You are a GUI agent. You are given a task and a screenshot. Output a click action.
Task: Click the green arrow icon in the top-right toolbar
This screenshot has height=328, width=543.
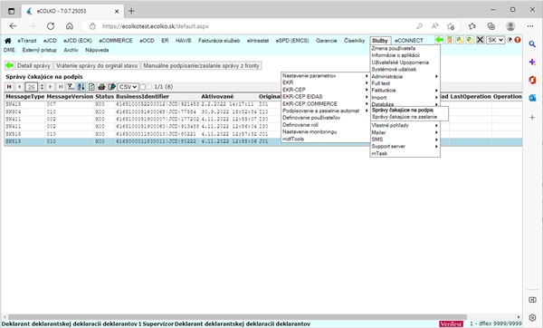[x=439, y=40]
